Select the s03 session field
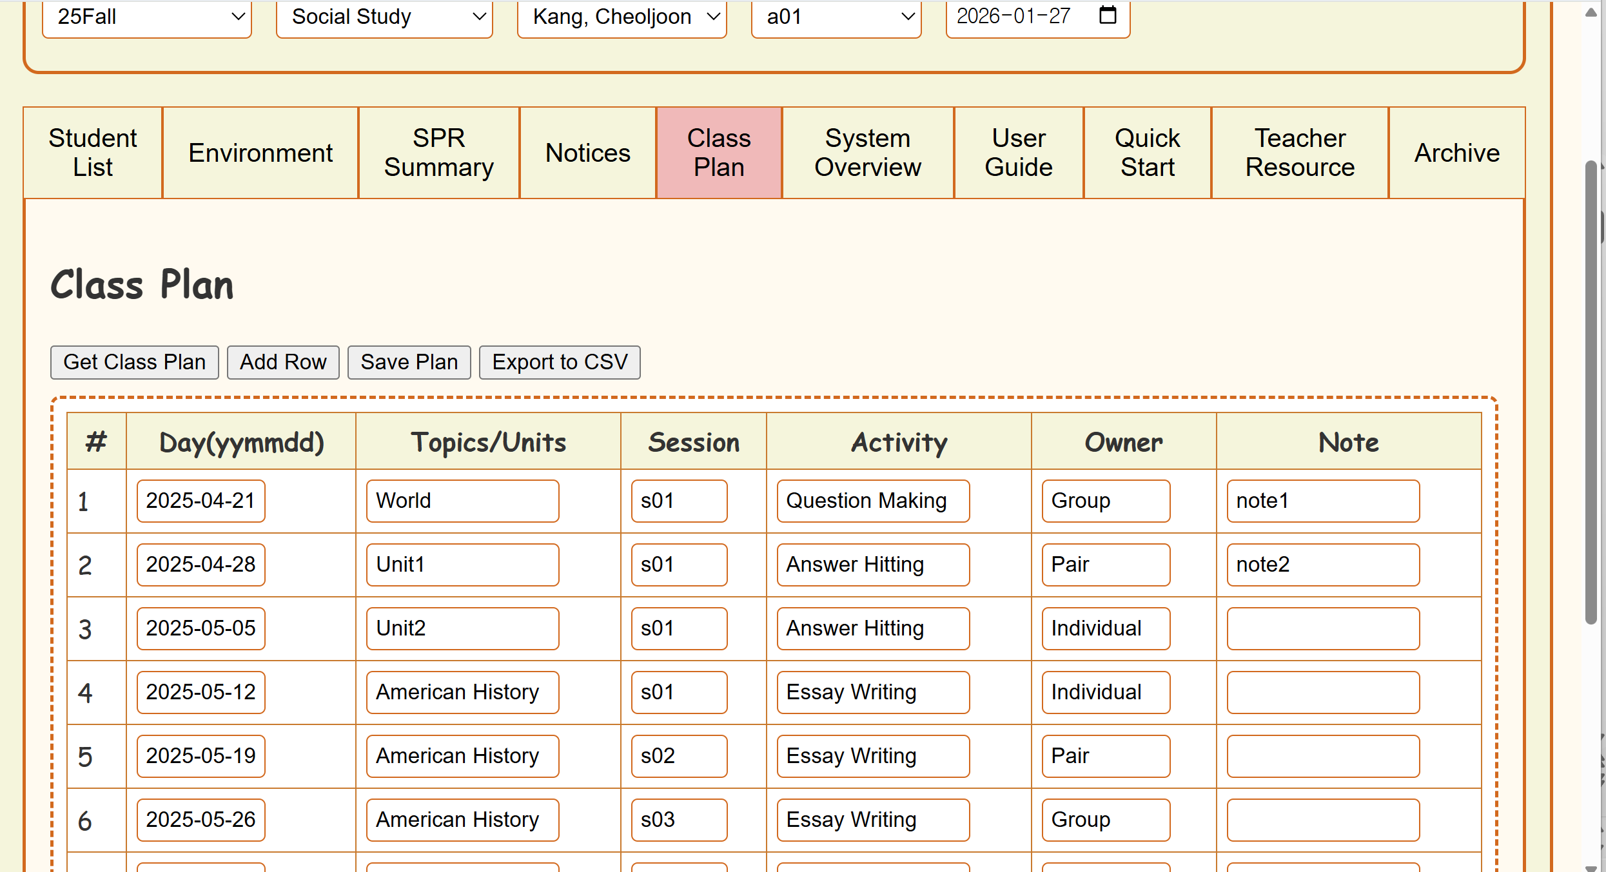This screenshot has width=1606, height=872. [679, 820]
